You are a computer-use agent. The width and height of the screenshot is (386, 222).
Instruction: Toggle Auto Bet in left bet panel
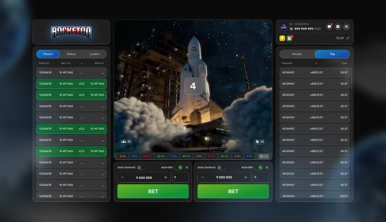[179, 167]
